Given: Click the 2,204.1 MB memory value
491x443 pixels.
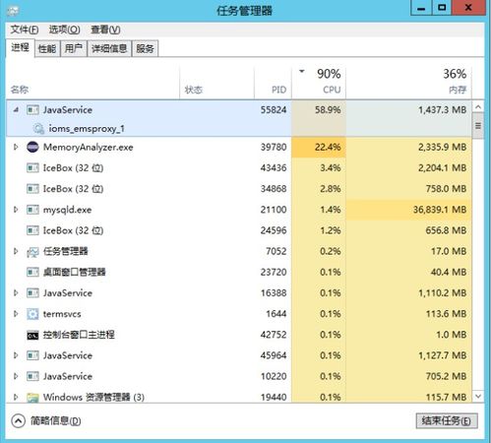Looking at the screenshot, I should 442,168.
